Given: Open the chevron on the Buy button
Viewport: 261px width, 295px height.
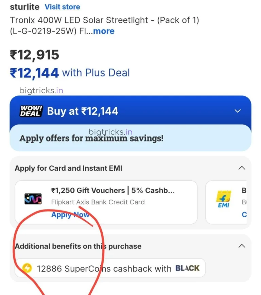Looking at the screenshot, I should point(238,111).
